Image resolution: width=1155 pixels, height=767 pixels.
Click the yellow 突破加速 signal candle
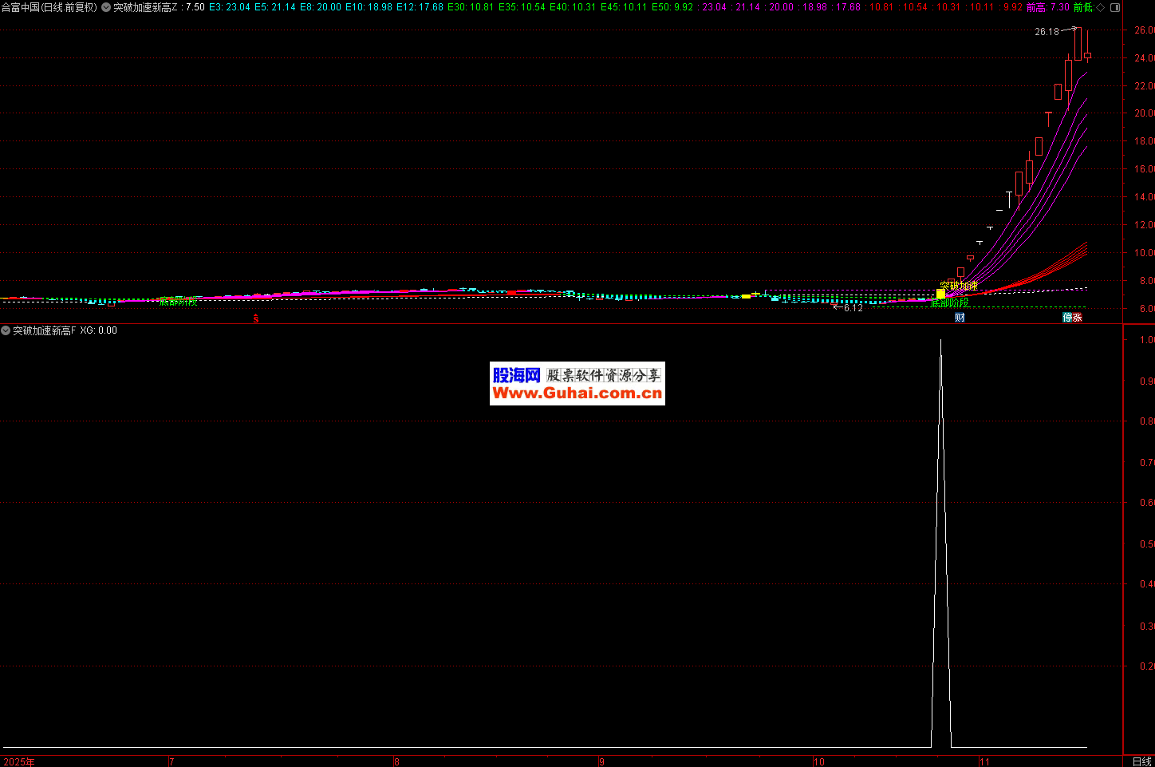click(x=940, y=294)
